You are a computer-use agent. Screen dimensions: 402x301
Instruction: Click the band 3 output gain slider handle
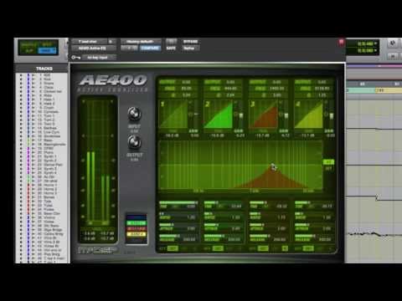286,115
